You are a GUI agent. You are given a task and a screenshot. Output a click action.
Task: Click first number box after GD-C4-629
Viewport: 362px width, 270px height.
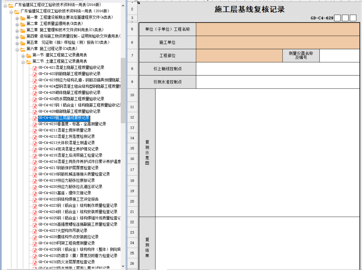tap(337, 18)
